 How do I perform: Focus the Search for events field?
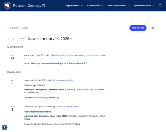click(x=68, y=28)
